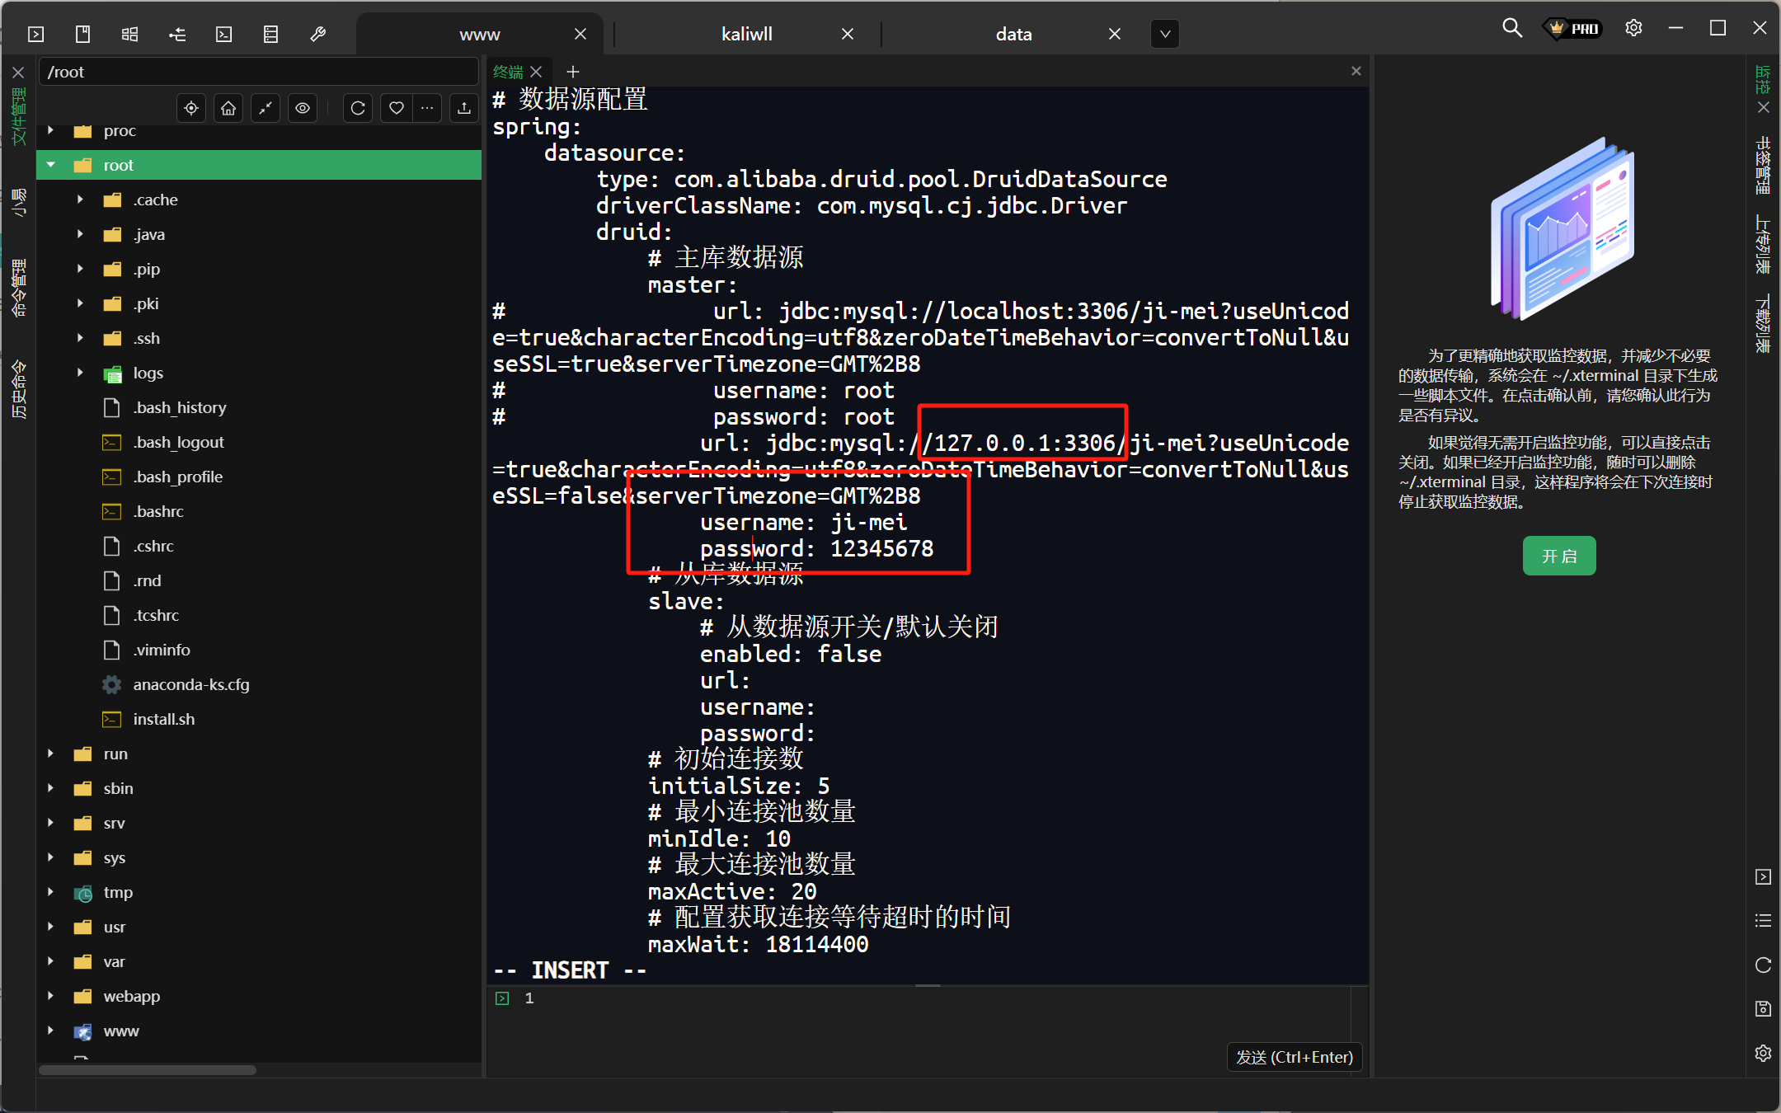
Task: Click the /root path input field
Action: [x=257, y=72]
